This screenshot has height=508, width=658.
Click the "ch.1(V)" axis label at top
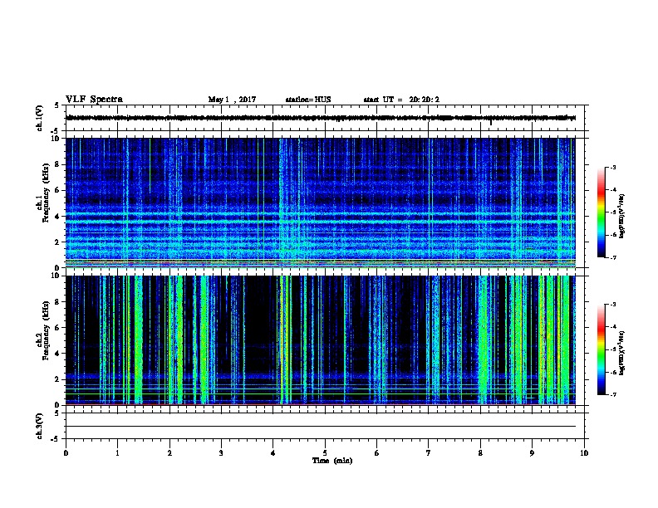point(40,118)
